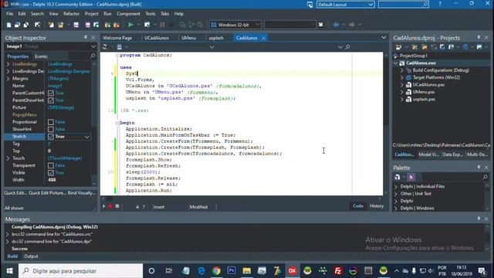Click the Windows Start button
This screenshot has height=278, width=494.
[x=9, y=271]
